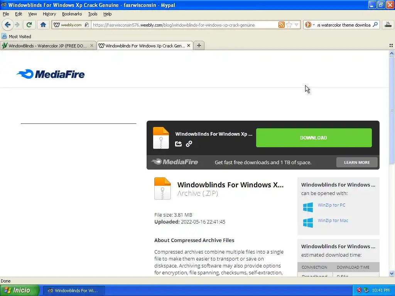Open the Home page icon
The height and width of the screenshot is (296, 395).
point(43,25)
